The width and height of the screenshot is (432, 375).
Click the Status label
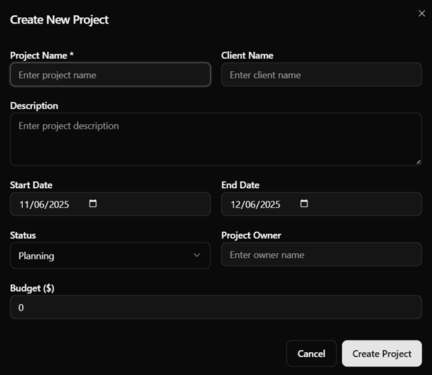point(23,235)
